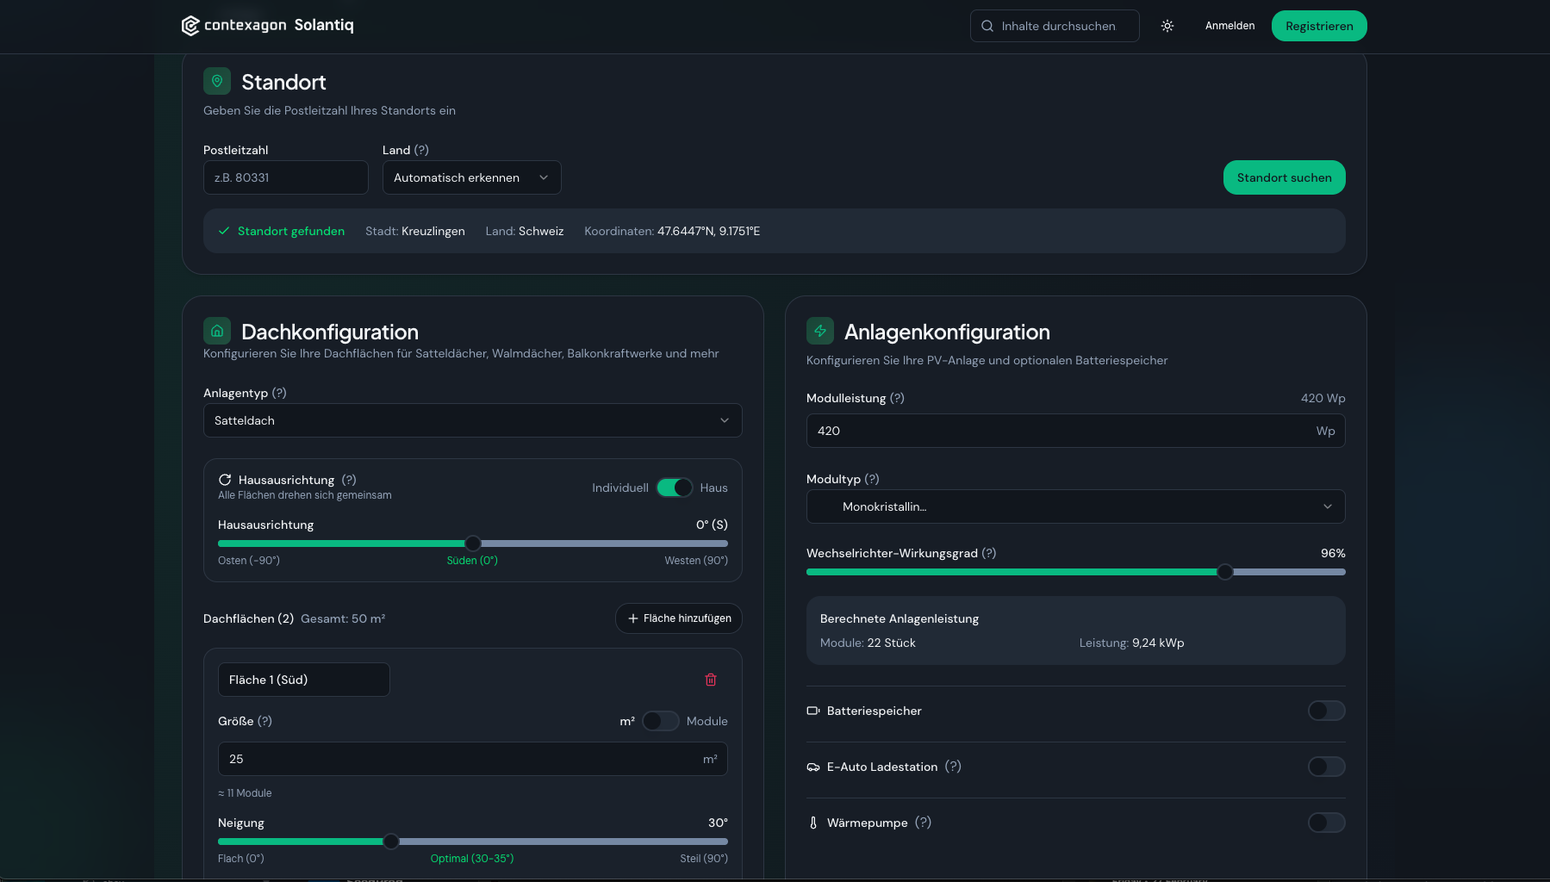This screenshot has width=1550, height=882.
Task: Click the Postleitzahl input field
Action: (285, 177)
